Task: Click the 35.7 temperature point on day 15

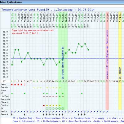Action: [x=56, y=65]
